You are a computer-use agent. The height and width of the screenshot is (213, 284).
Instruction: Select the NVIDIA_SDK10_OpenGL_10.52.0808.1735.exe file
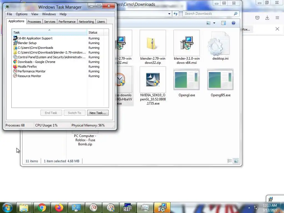[x=153, y=86]
